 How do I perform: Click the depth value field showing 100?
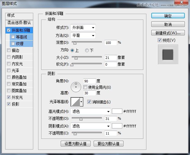(110, 43)
